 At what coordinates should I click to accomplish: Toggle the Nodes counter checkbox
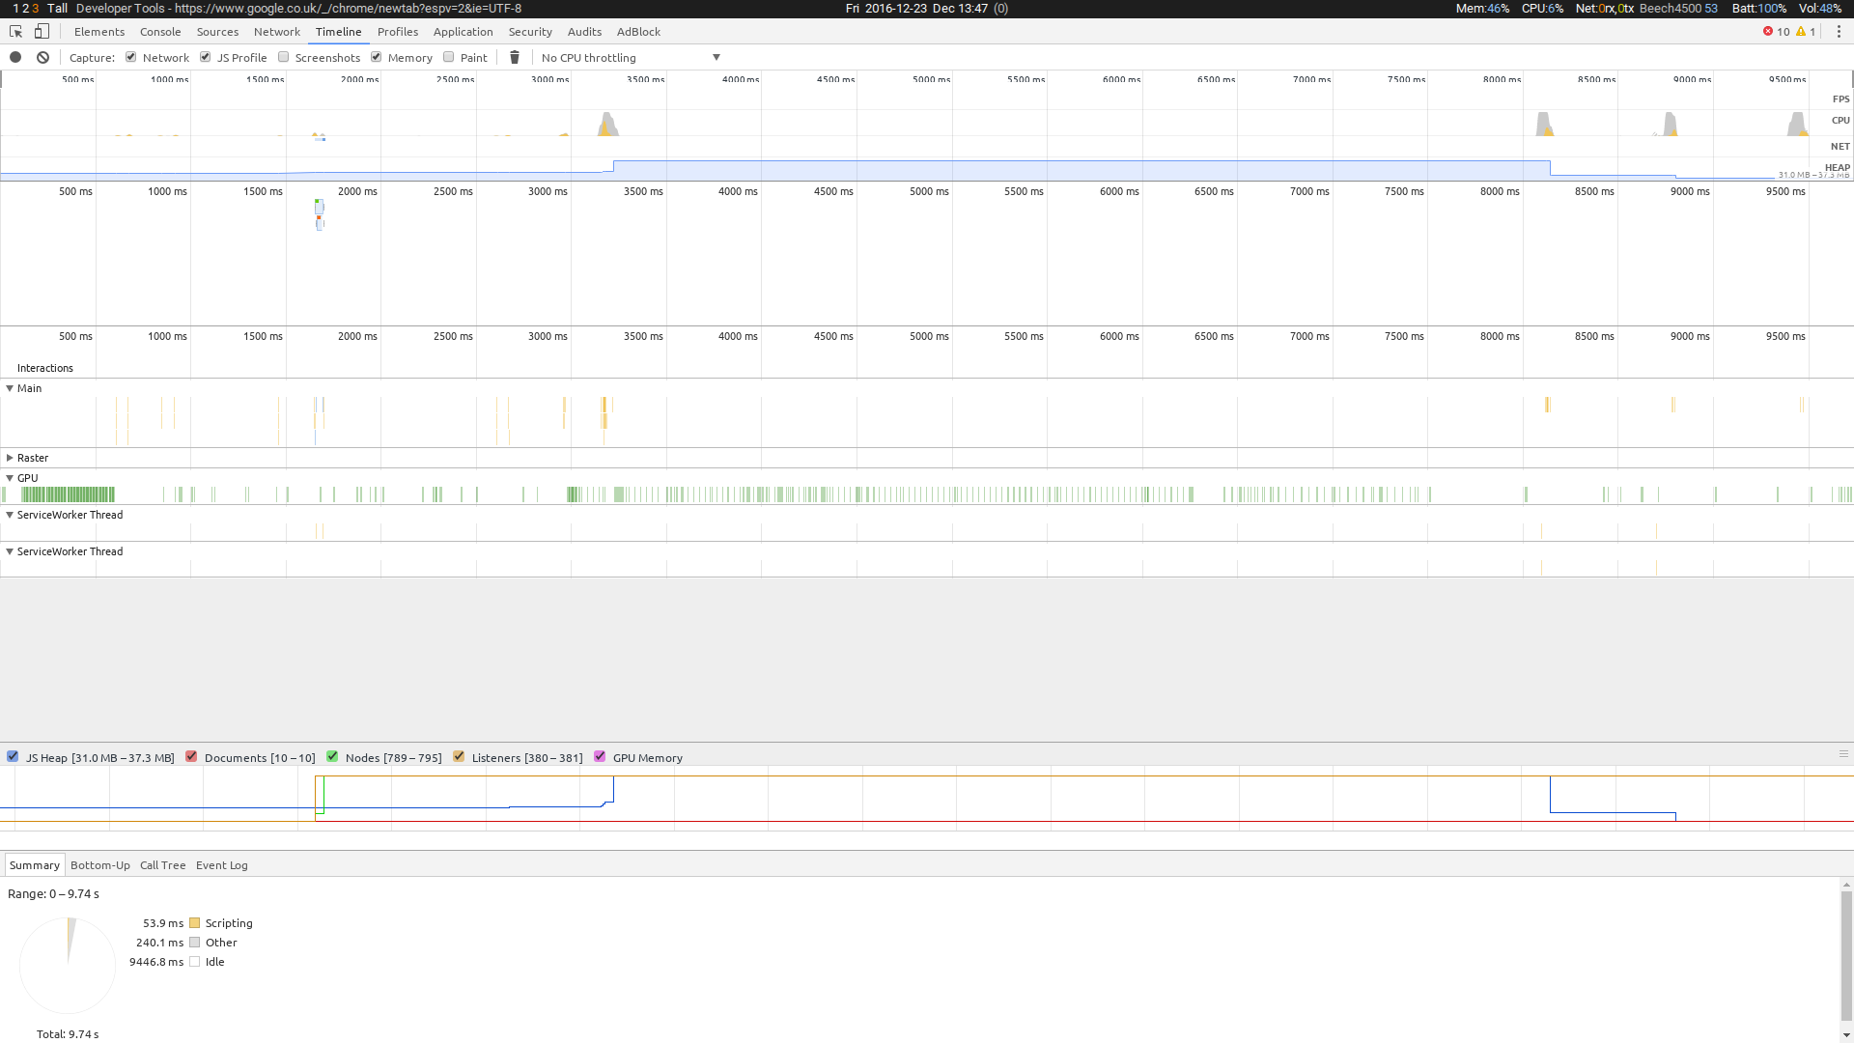pos(332,757)
